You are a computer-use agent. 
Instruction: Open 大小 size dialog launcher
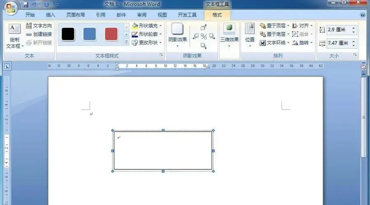355,55
